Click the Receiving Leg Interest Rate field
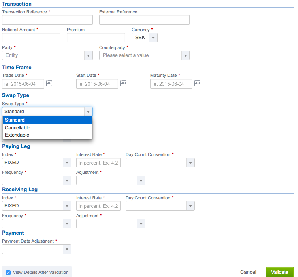Screen dimensions: 298x277 coord(98,206)
